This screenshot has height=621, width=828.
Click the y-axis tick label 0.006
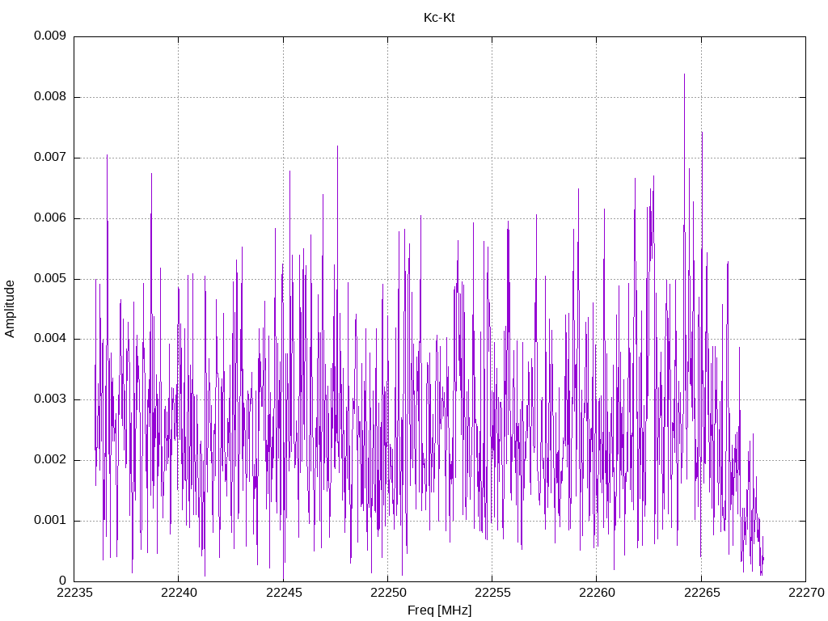pos(50,218)
